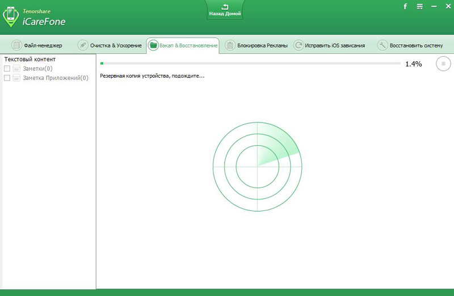Click the Файл-менеджер document icon

(x=16, y=45)
